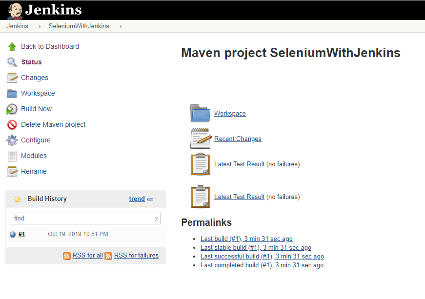Open the Last build (#1) permalink
The height and width of the screenshot is (299, 425).
click(x=246, y=239)
